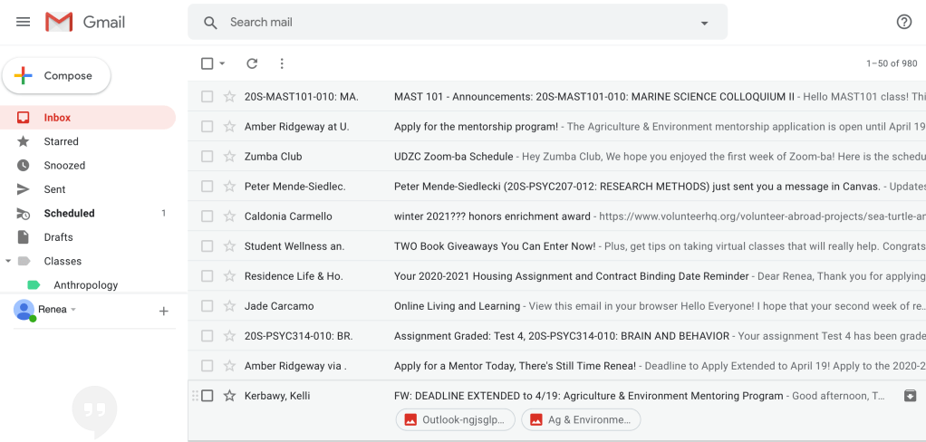This screenshot has width=926, height=442.
Task: Expand the Renea account status dropdown
Action: click(x=73, y=310)
